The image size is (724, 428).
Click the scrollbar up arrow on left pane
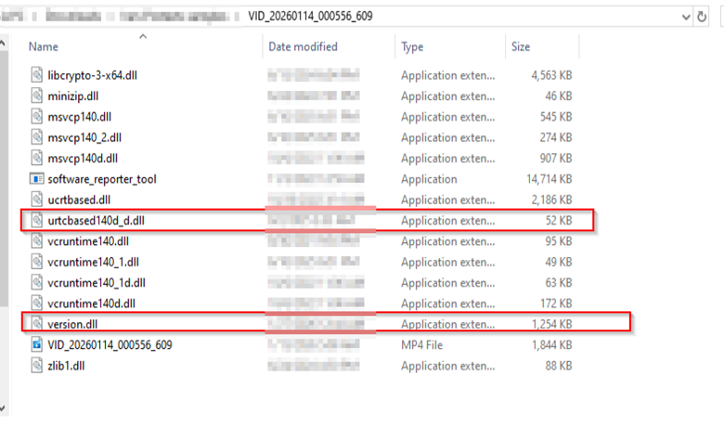tap(6, 43)
